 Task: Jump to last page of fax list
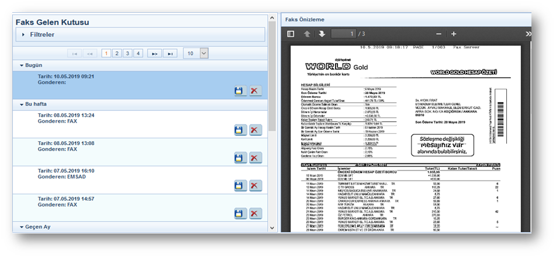pyautogui.click(x=170, y=53)
